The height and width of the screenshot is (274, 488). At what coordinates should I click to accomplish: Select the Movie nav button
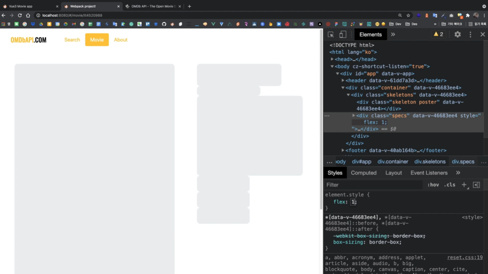[x=97, y=40]
